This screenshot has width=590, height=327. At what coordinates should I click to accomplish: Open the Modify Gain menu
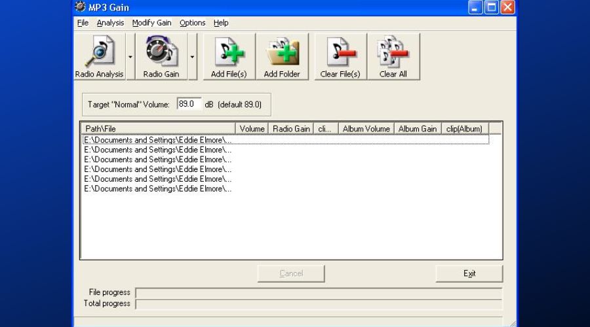tap(151, 23)
